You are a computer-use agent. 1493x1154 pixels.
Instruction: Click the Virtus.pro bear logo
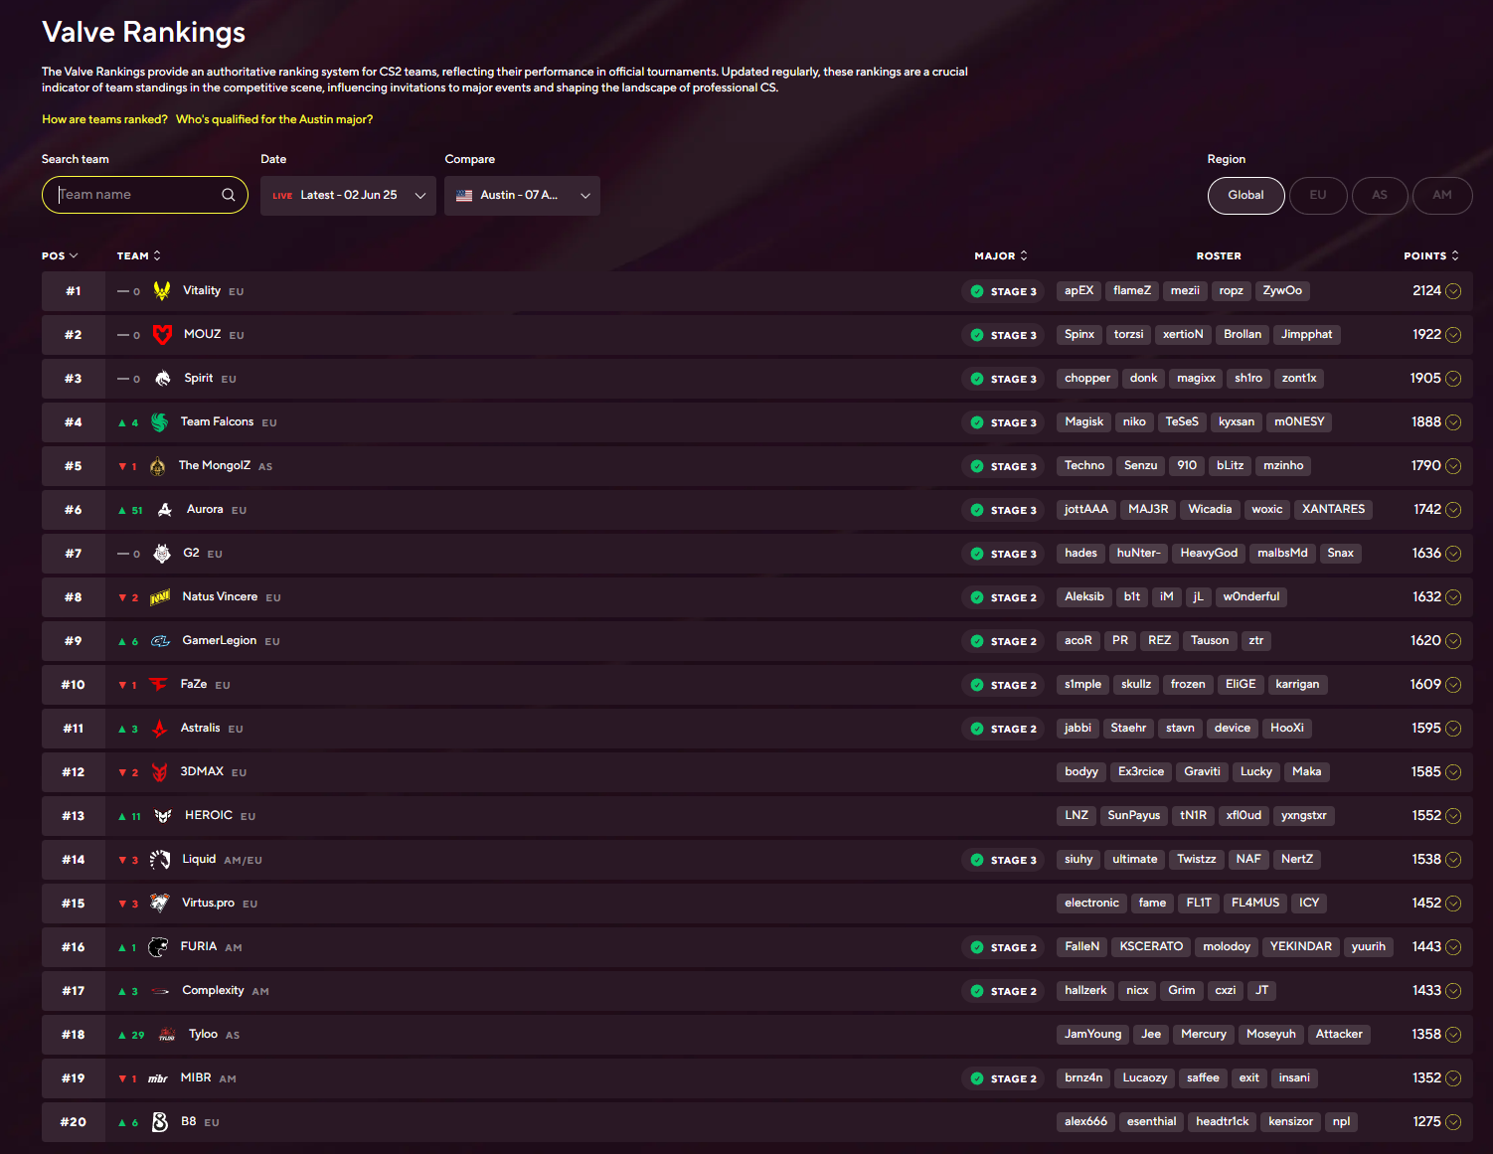(159, 903)
